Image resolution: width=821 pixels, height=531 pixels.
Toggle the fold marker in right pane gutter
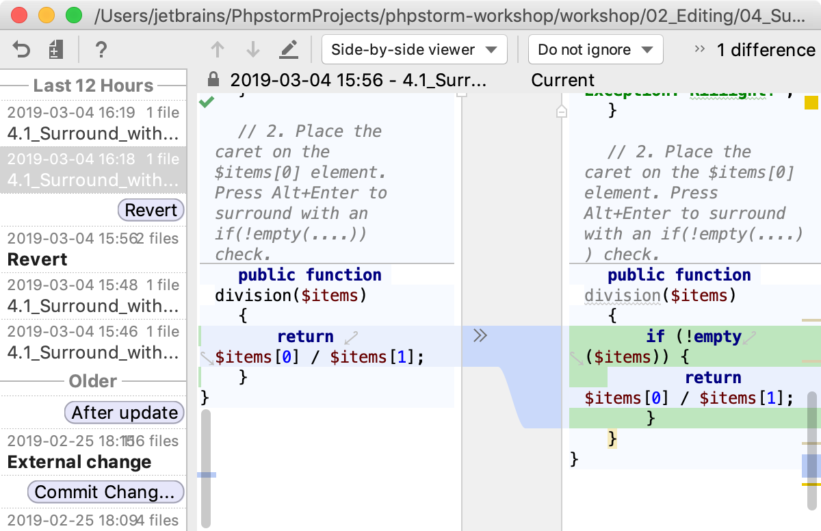[562, 112]
